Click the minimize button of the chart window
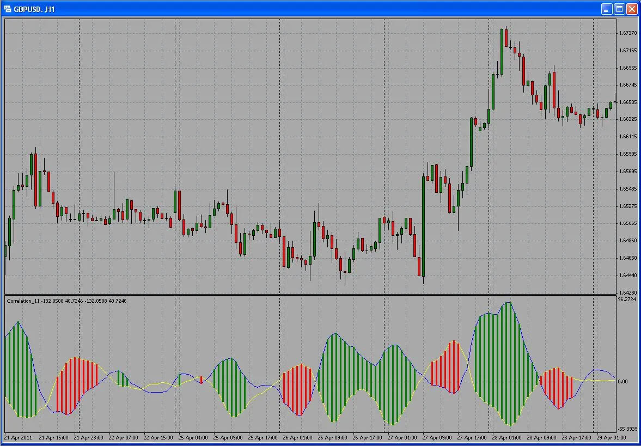The height and width of the screenshot is (446, 641). click(606, 9)
